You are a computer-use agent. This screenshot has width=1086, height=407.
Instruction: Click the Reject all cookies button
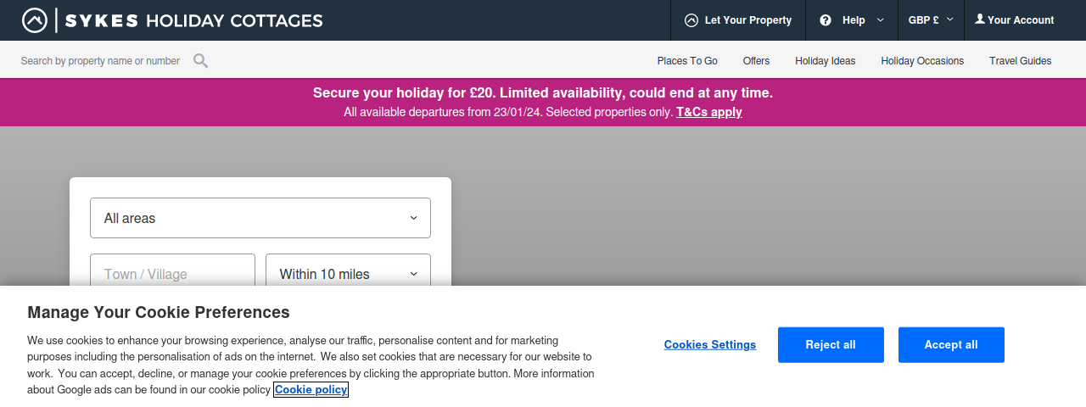[831, 345]
